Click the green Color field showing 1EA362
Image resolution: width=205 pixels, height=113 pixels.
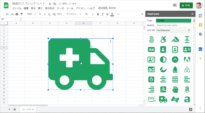click(173, 20)
